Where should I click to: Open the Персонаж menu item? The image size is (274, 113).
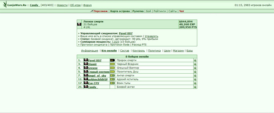coord(101,11)
